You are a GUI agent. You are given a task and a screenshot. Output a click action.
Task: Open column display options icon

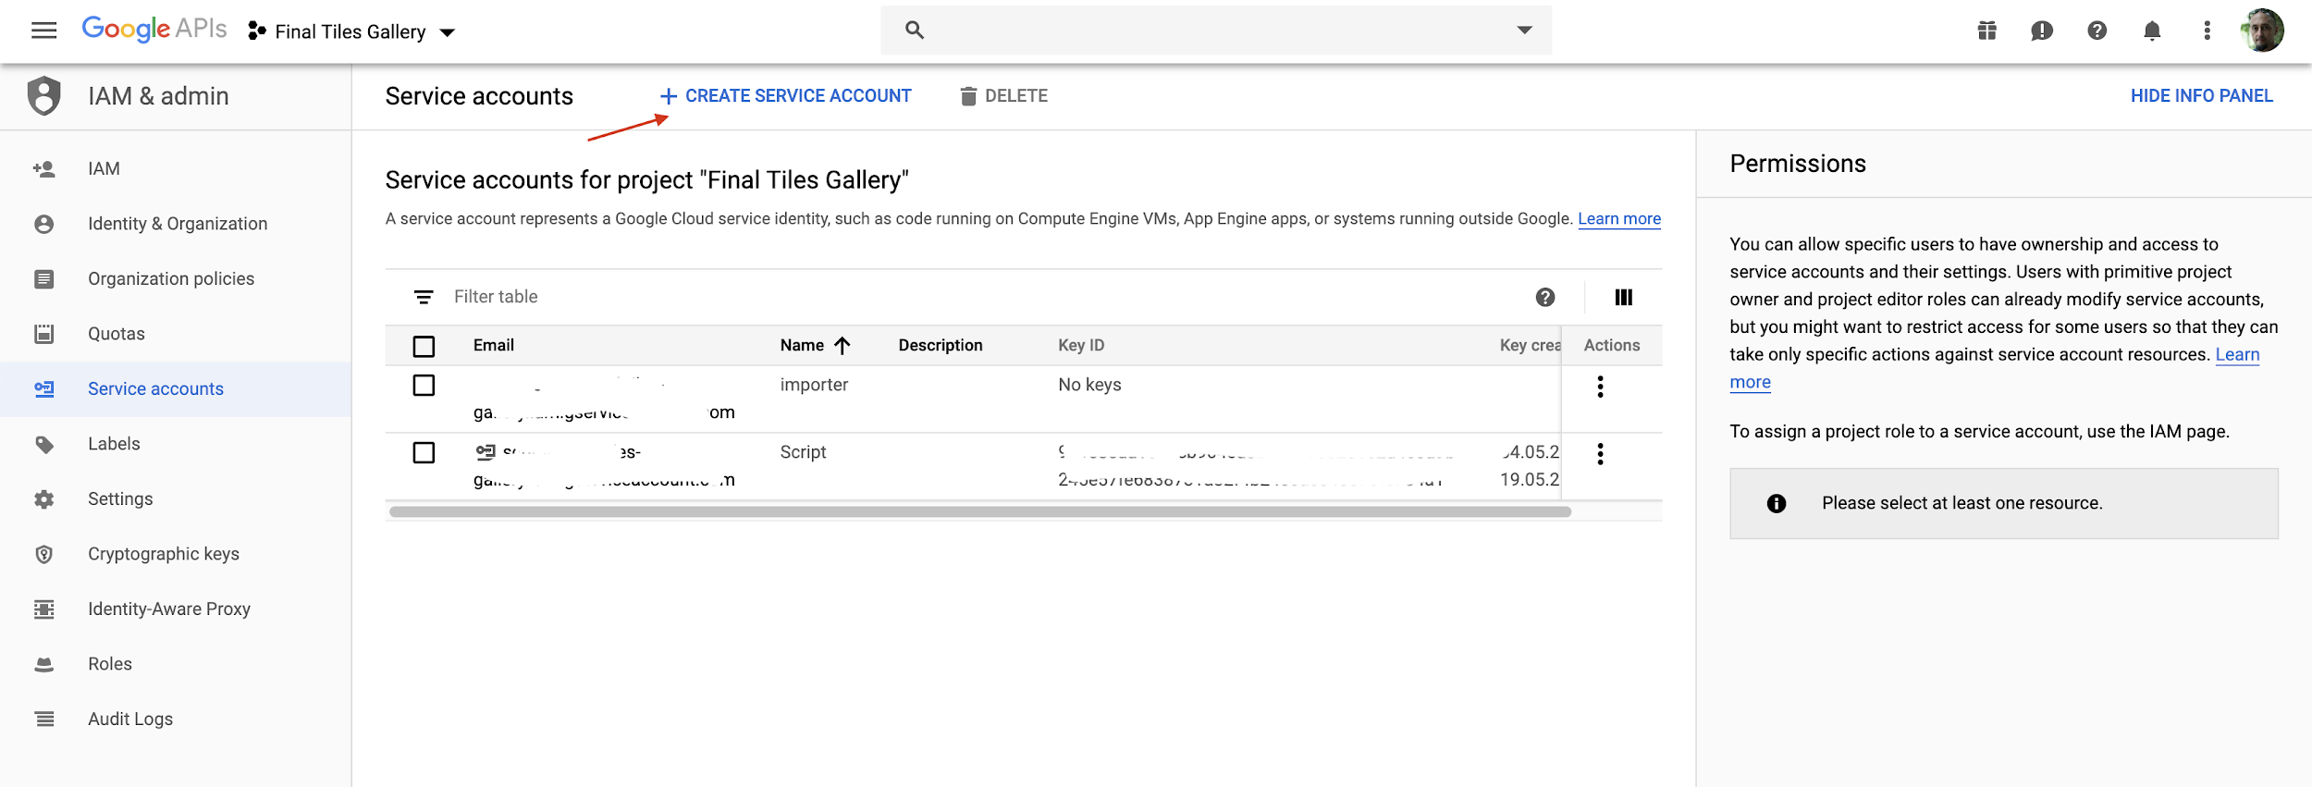[x=1623, y=297]
